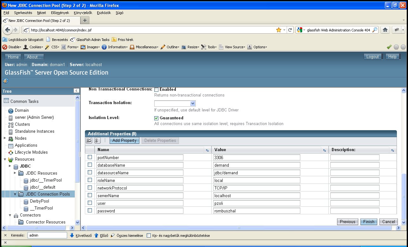
Task: Open the Előzmények menu
Action: (60, 13)
